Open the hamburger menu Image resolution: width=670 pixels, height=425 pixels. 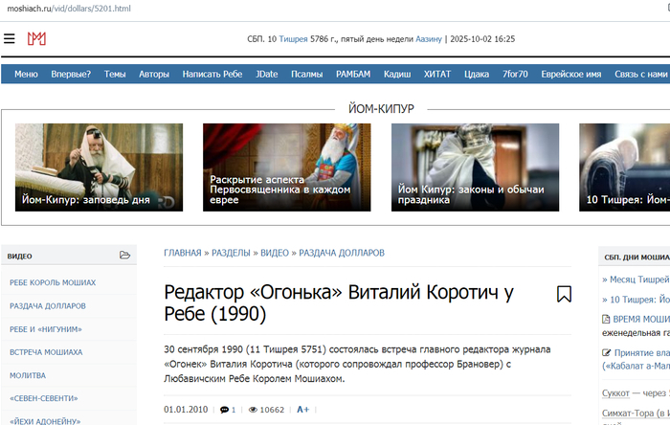click(9, 38)
